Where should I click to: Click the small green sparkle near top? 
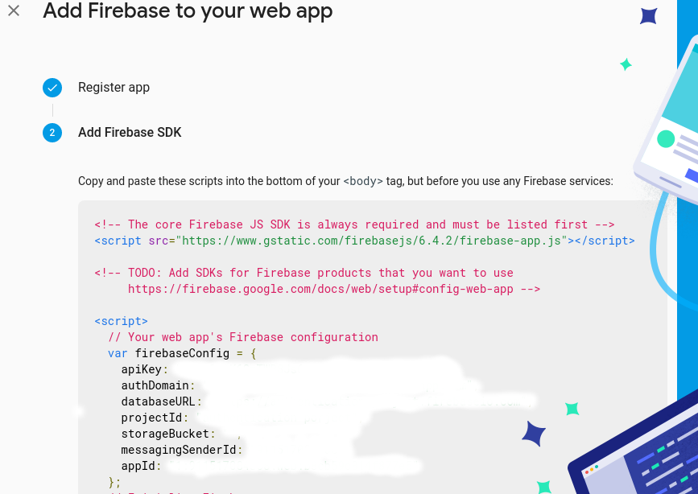pyautogui.click(x=626, y=64)
